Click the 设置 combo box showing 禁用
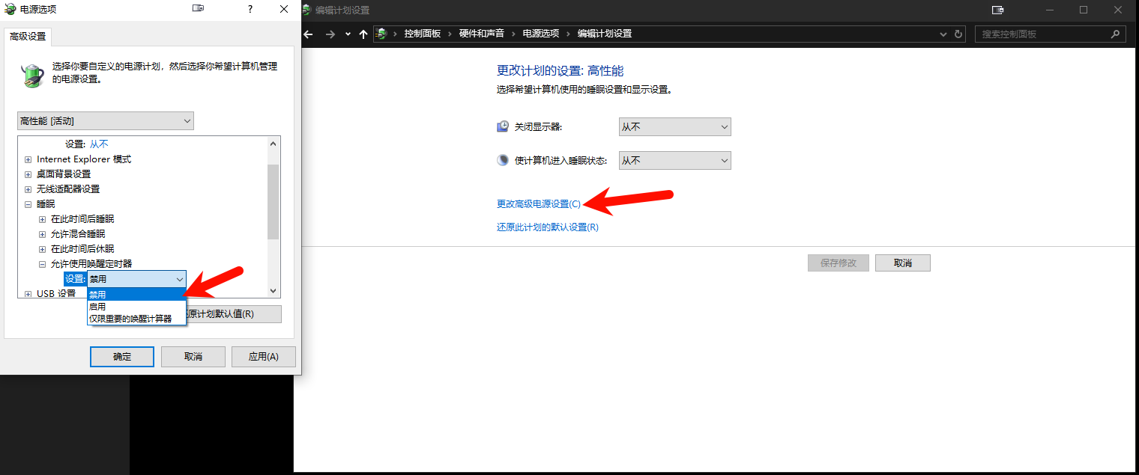Screen dimensions: 1139x475 [136, 279]
